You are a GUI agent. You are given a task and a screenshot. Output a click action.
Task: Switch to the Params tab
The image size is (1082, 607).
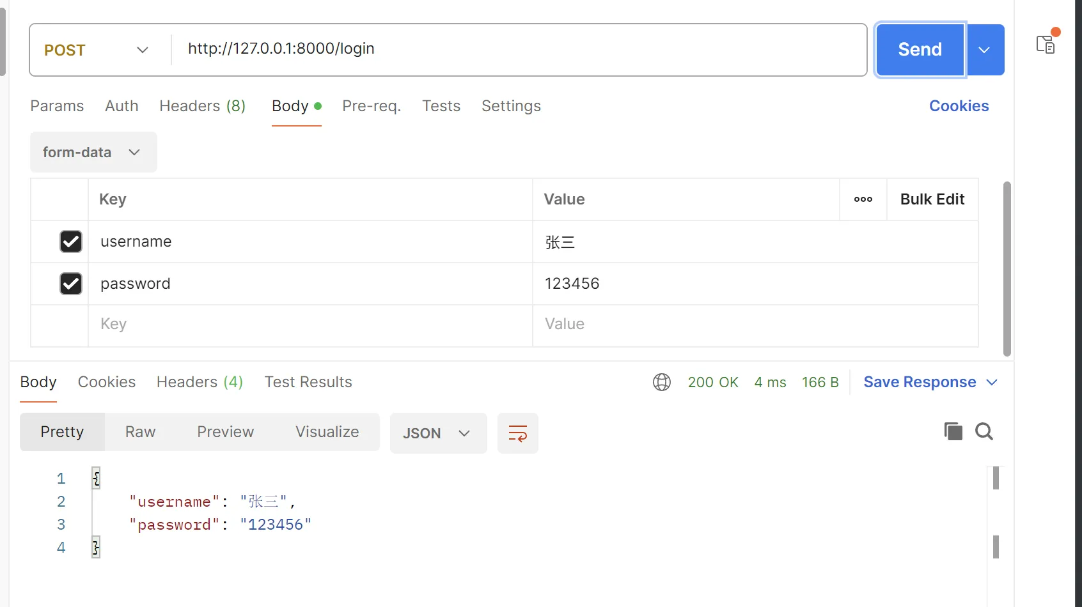[57, 106]
